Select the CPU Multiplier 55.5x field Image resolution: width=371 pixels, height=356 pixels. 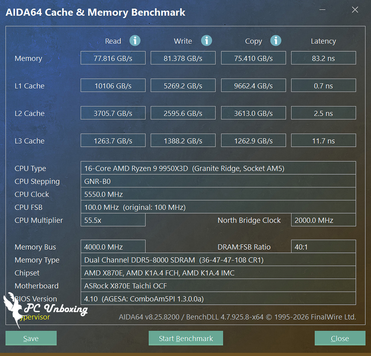(113, 220)
